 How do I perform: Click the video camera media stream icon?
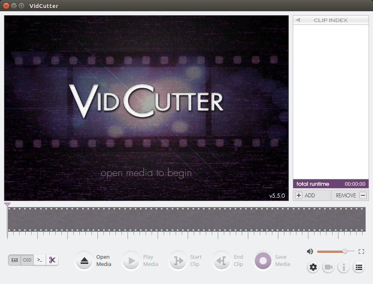[328, 267]
